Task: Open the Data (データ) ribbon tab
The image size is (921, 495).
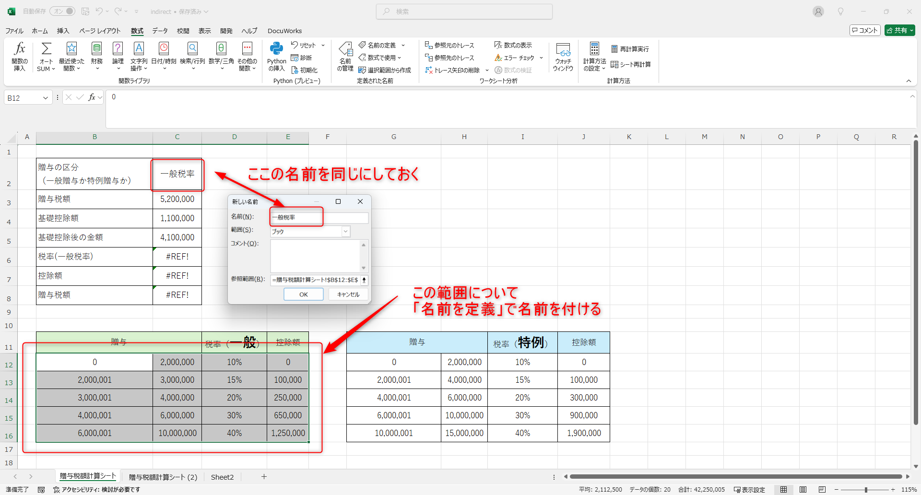Action: point(160,31)
